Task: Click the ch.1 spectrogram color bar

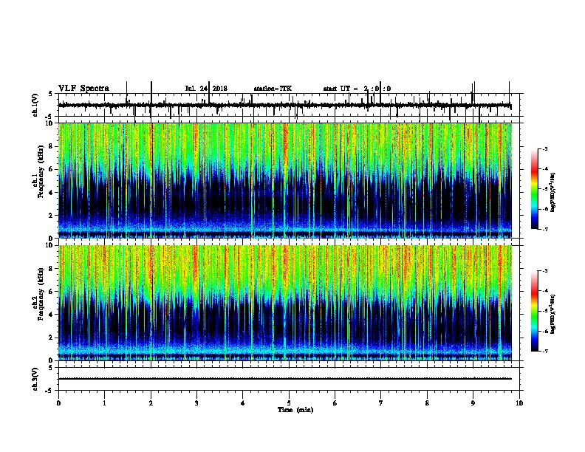Action: click(534, 189)
